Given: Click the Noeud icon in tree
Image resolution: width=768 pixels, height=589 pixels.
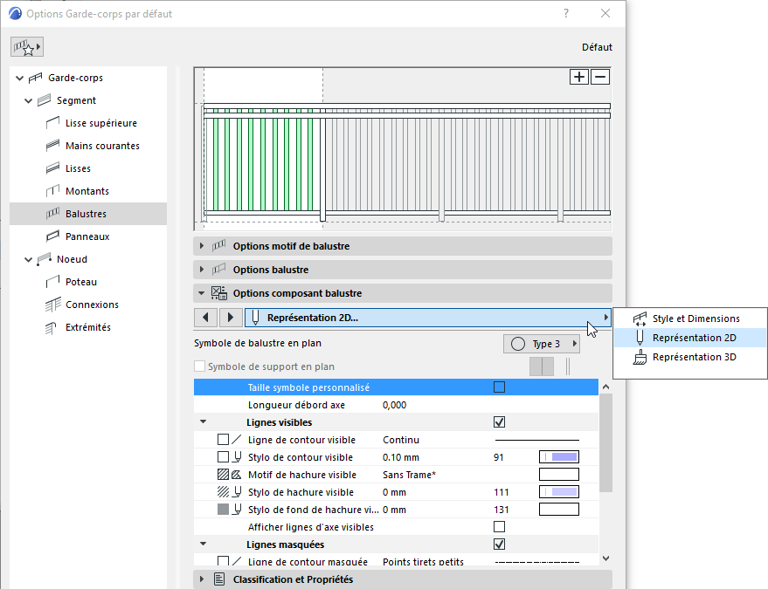Looking at the screenshot, I should (44, 259).
